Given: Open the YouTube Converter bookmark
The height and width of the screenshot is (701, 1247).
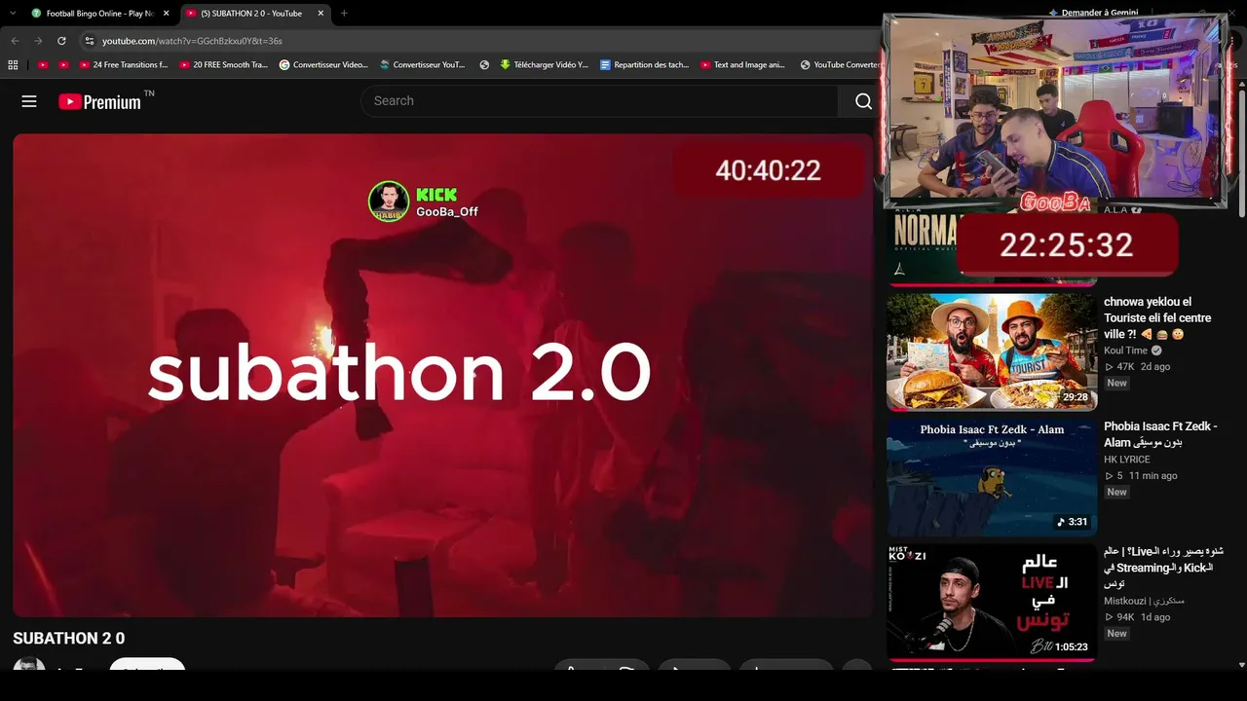Looking at the screenshot, I should 841,65.
